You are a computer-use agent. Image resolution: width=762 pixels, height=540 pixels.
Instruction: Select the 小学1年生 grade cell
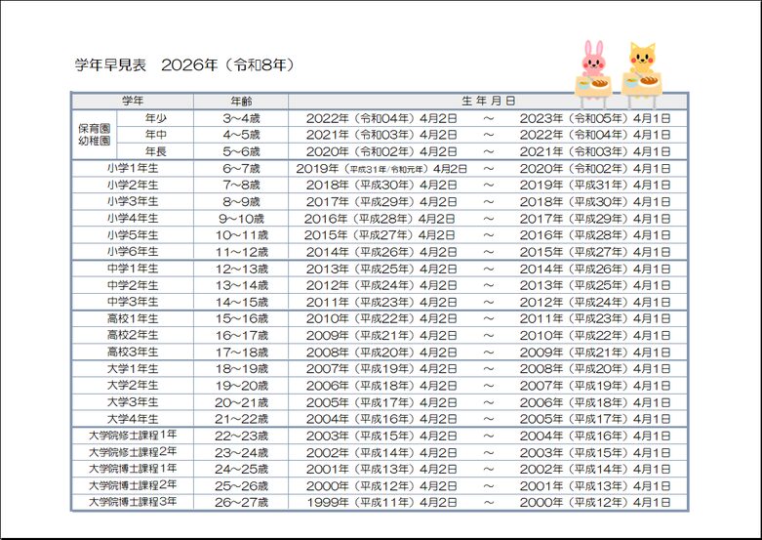point(133,168)
